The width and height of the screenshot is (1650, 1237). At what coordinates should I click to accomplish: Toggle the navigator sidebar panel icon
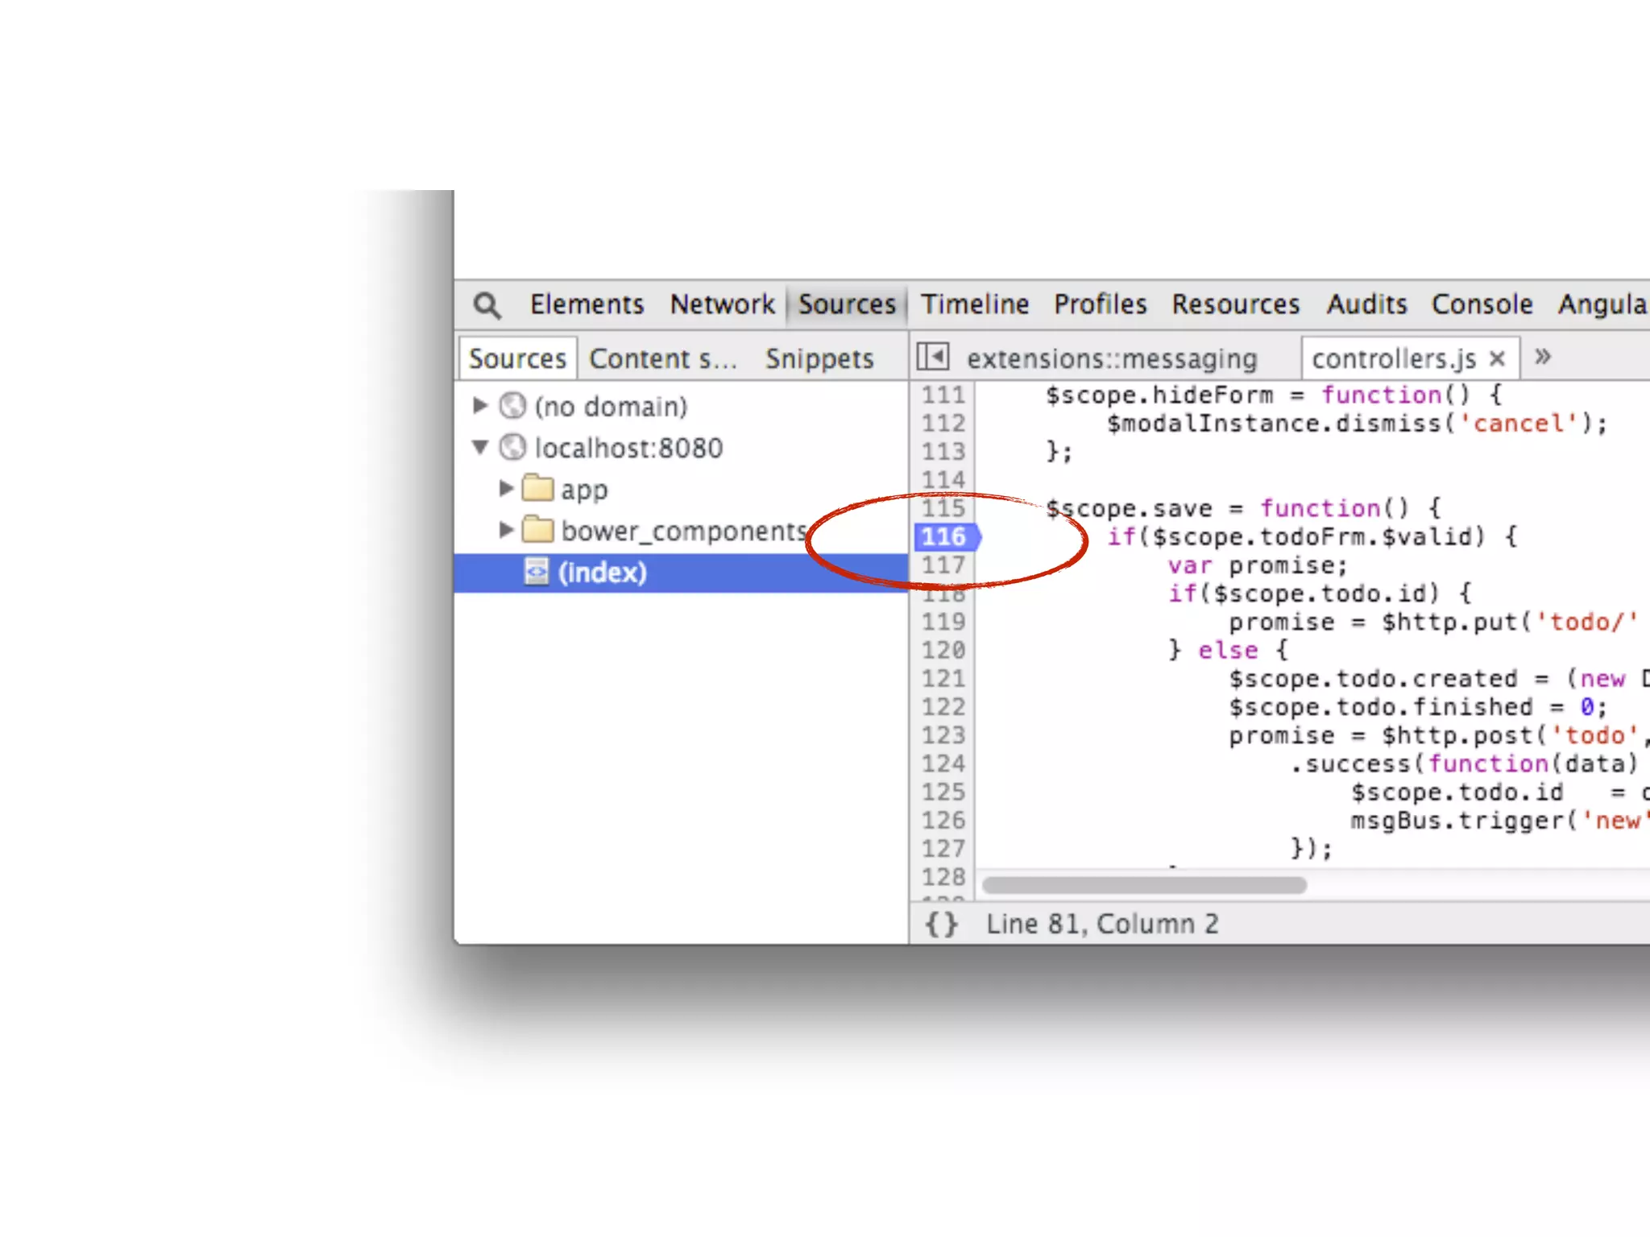pos(933,357)
